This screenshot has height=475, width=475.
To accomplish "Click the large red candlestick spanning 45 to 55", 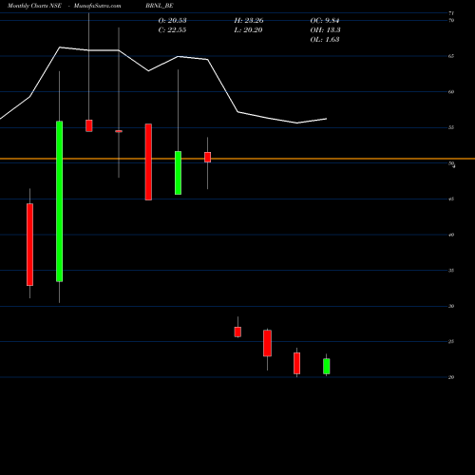I will 148,161.
